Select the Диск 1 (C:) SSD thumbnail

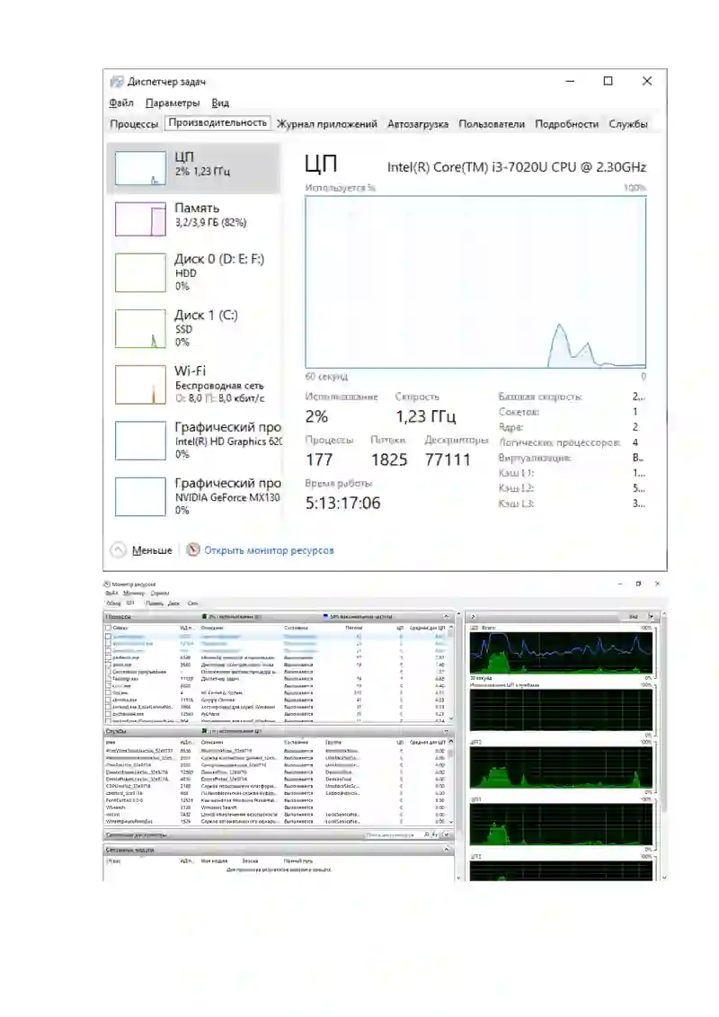point(141,329)
